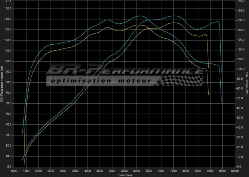Click the 5000 tick label on RPM axis

[x=112, y=171]
